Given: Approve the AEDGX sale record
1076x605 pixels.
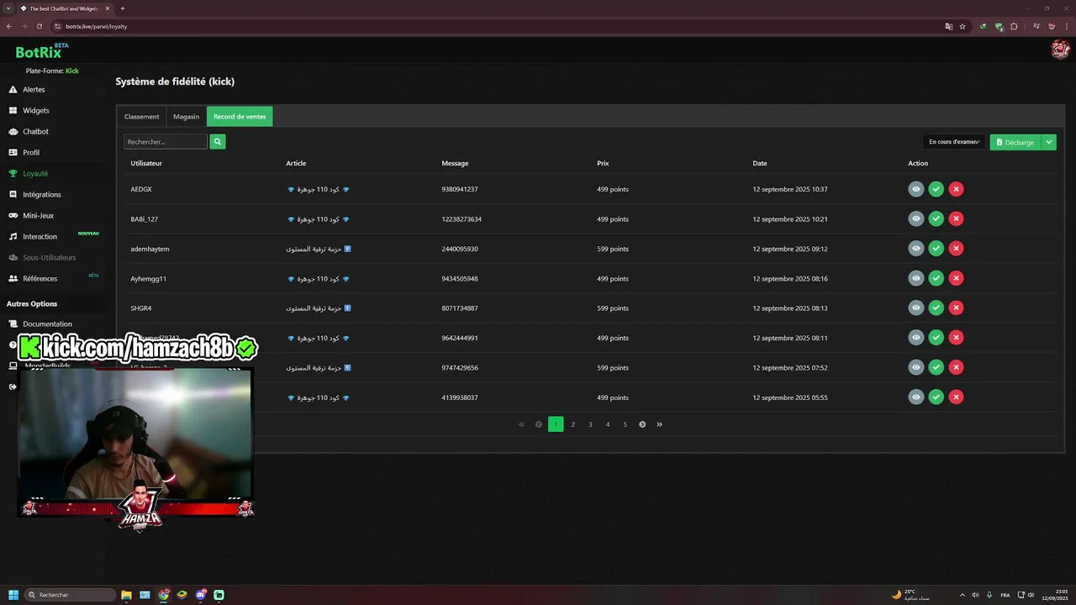Looking at the screenshot, I should [936, 189].
